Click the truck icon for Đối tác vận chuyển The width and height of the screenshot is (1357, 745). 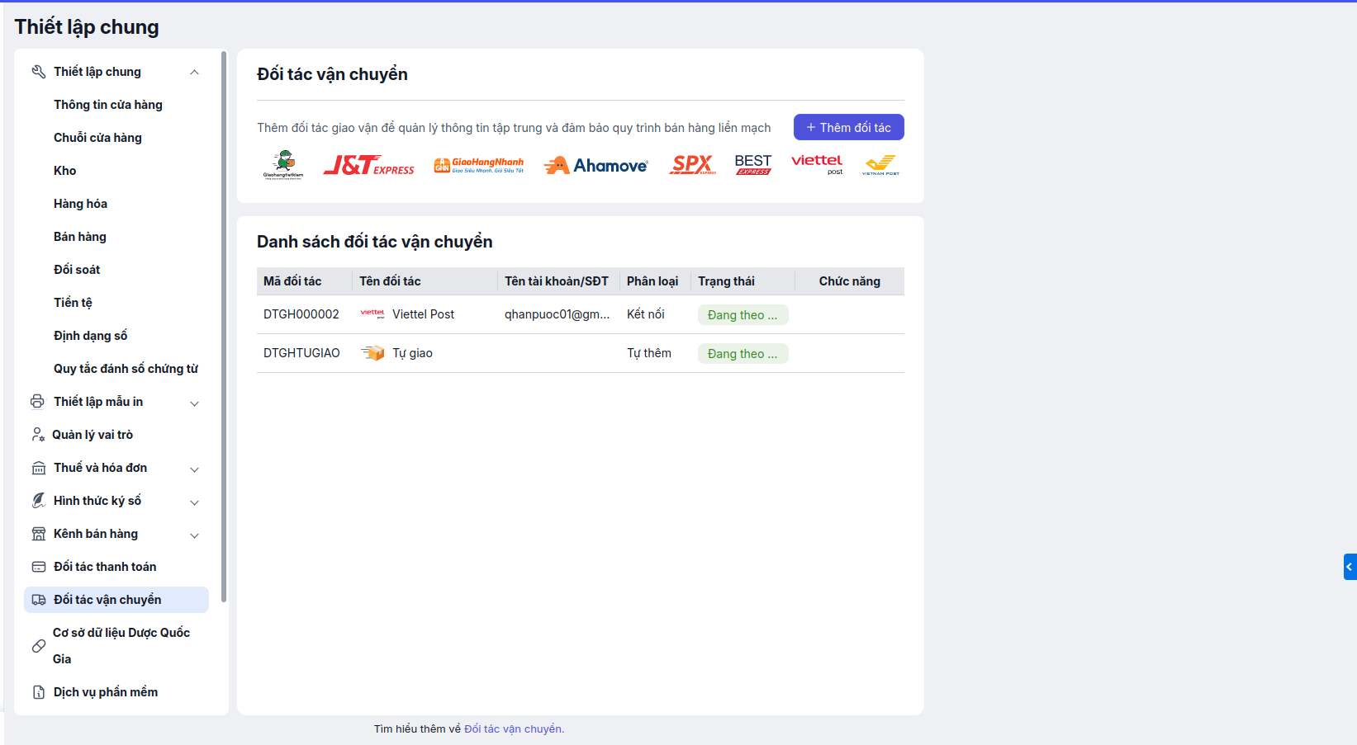38,600
